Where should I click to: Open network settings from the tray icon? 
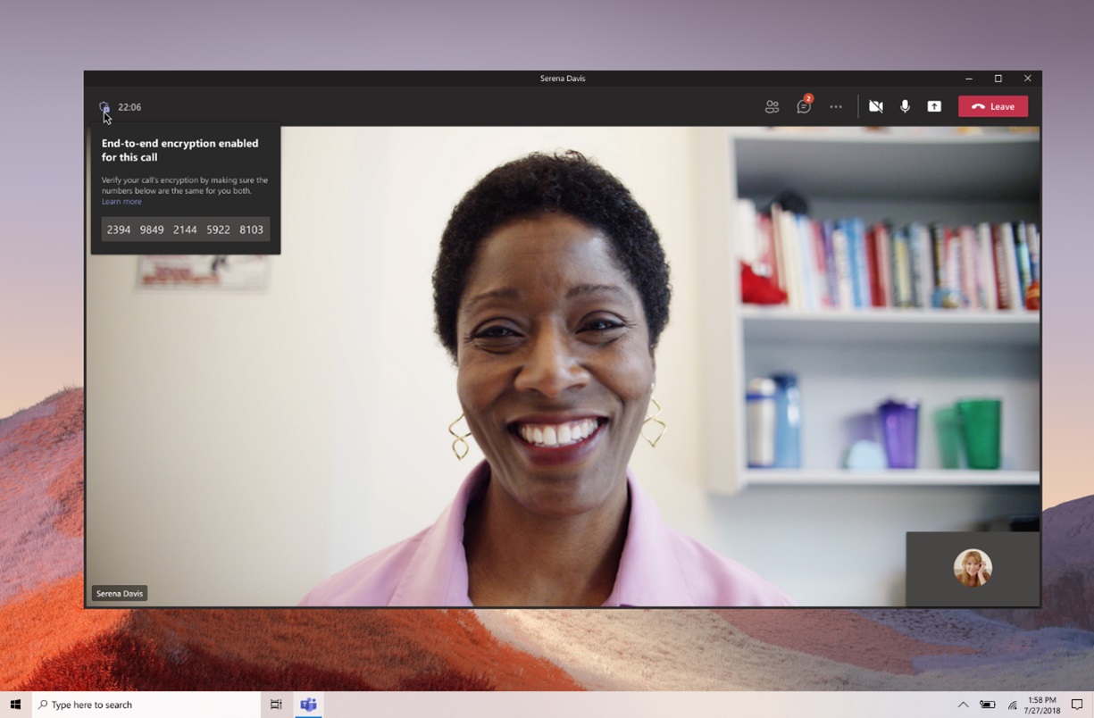click(1012, 705)
